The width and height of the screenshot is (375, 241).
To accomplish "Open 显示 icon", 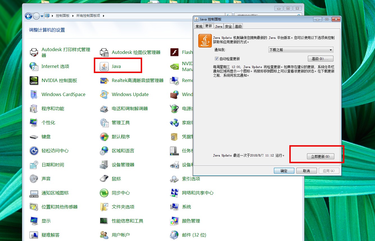I will [x=34, y=221].
